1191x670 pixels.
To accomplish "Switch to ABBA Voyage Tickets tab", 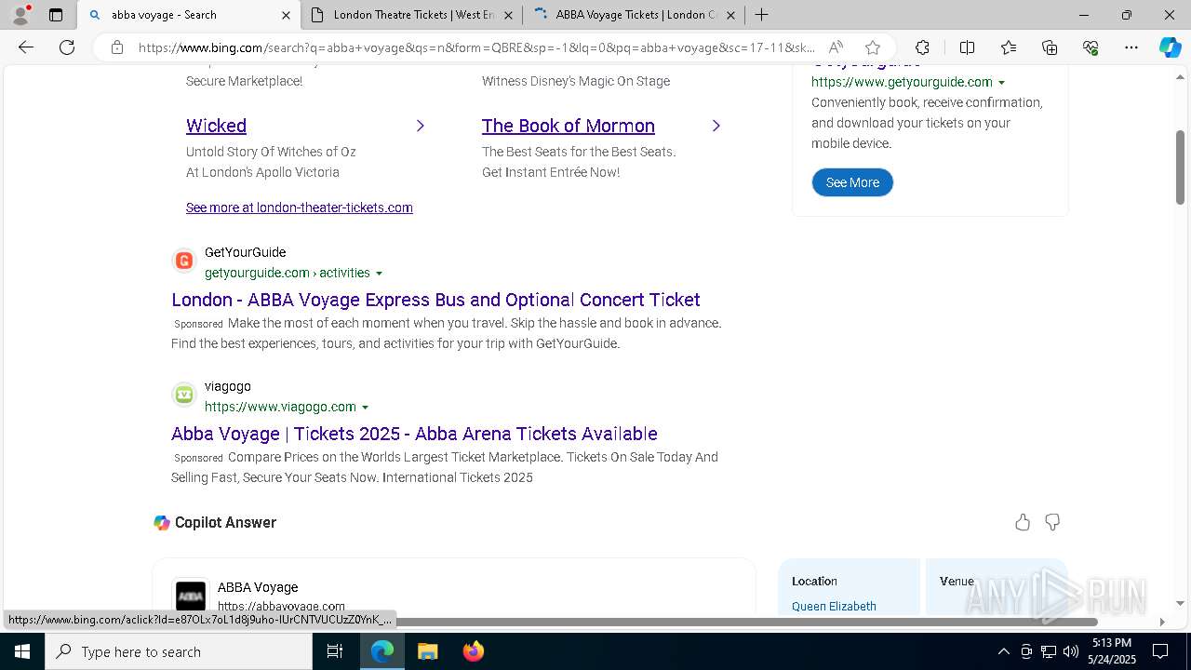I will pyautogui.click(x=634, y=15).
